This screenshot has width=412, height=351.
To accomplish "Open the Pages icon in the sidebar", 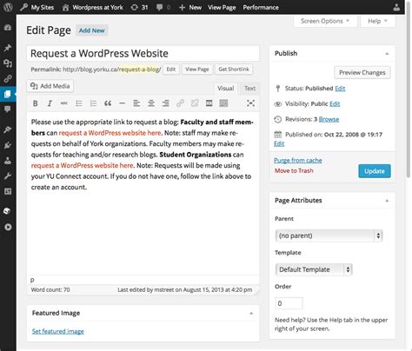I will pos(8,94).
